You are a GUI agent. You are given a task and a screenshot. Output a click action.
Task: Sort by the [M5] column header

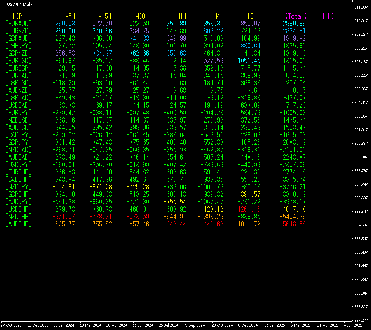[68, 16]
